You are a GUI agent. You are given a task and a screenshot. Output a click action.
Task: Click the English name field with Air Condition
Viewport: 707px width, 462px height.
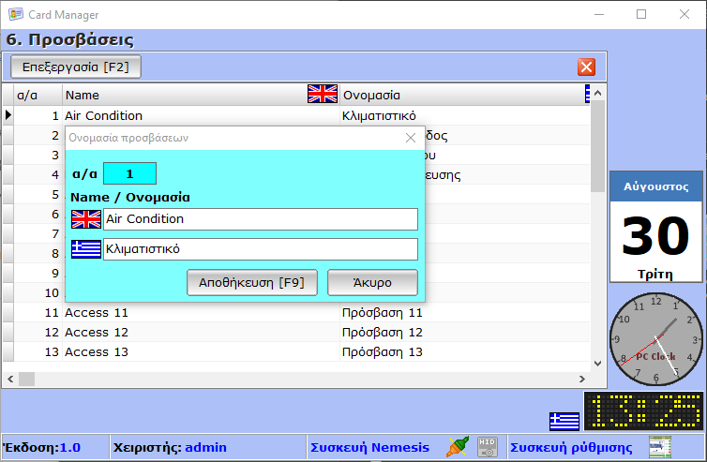pos(260,219)
